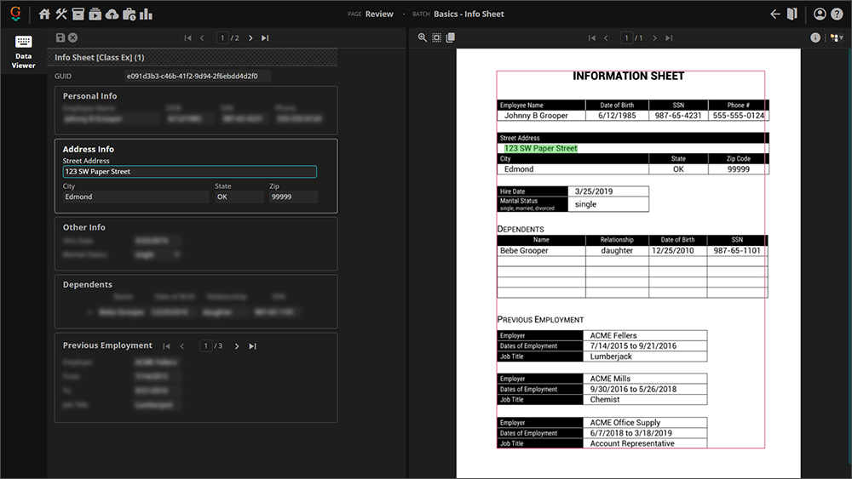The image size is (852, 479).
Task: Go to next record in data panel
Action: click(x=250, y=37)
